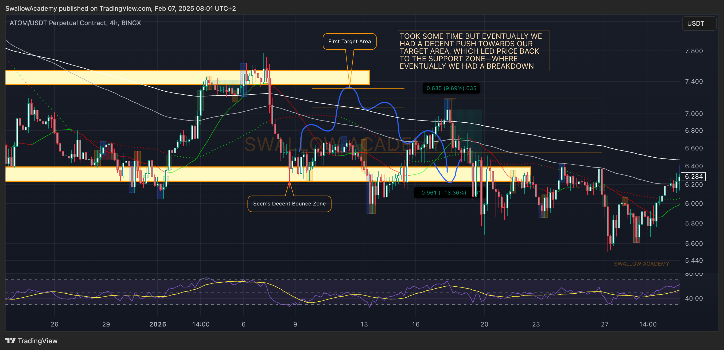Click the current price label 6.284
This screenshot has width=724, height=350.
[x=693, y=176]
